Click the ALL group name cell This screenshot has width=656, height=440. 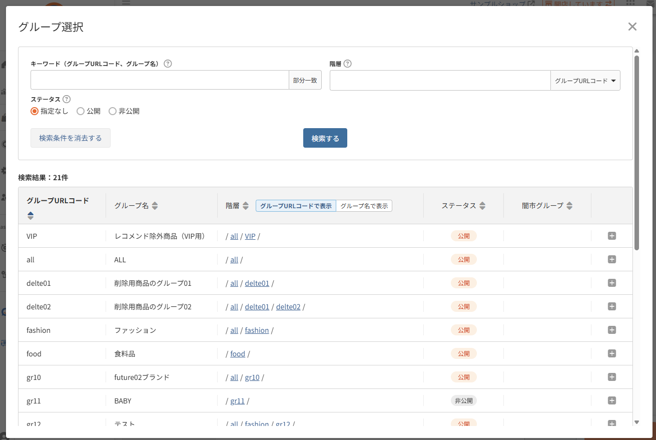point(120,260)
